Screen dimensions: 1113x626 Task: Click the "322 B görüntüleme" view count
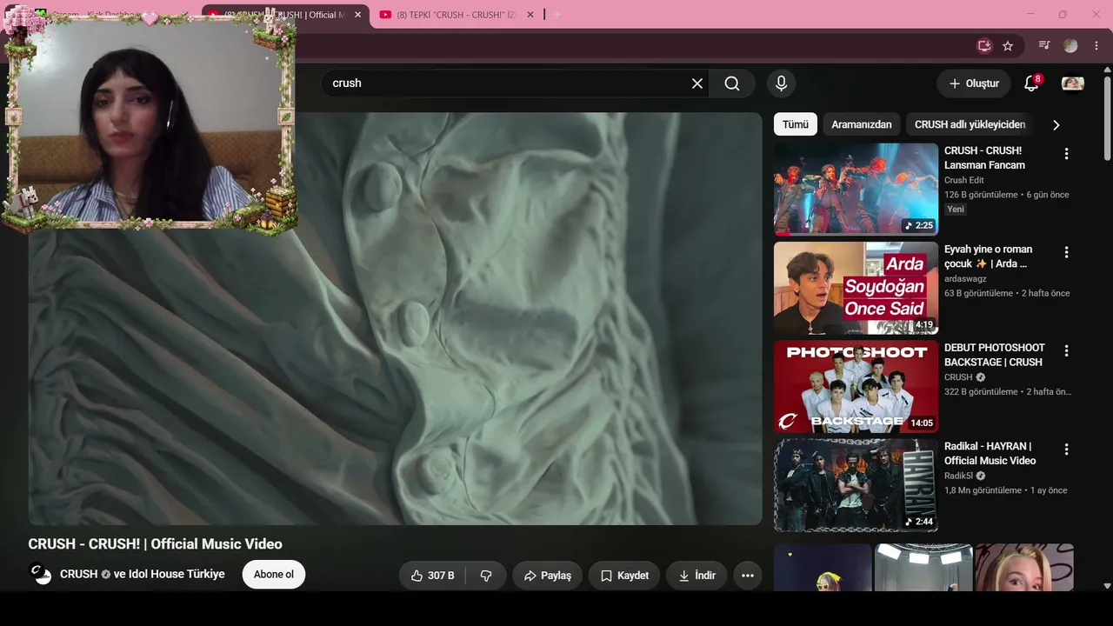point(981,392)
